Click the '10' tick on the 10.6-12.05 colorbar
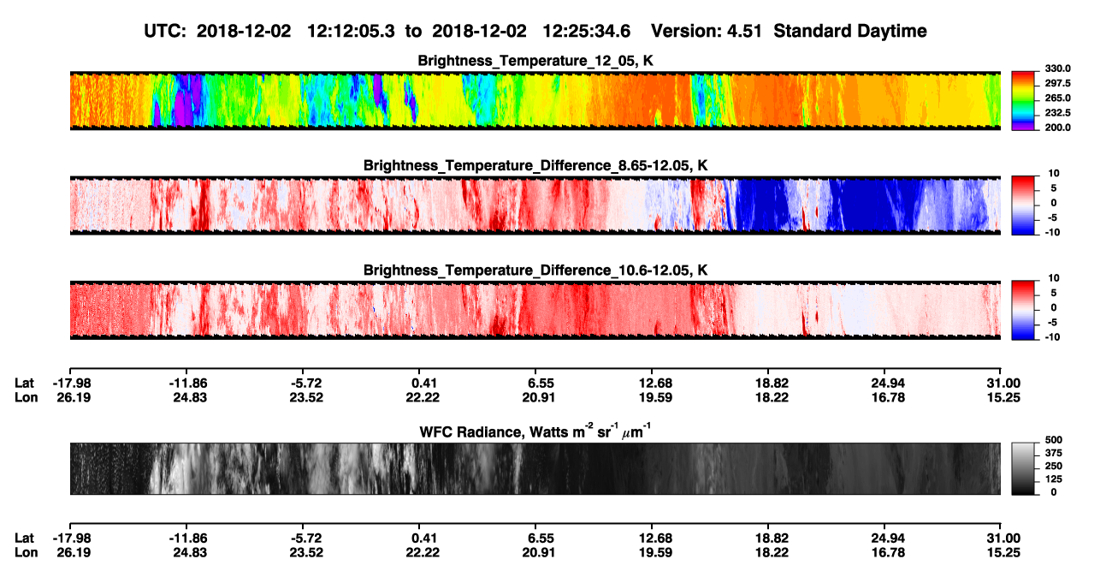Viewport: 1112px width, 571px height. [x=1055, y=278]
